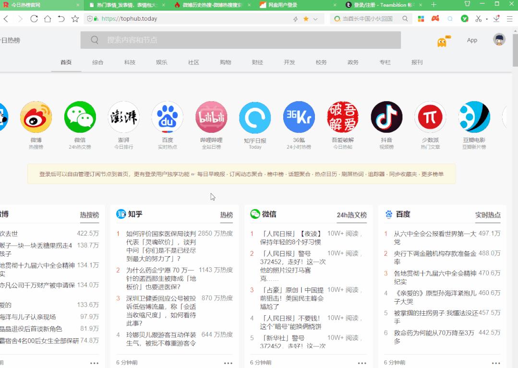
Task: Open the 澎湃今日排行 node icon
Action: tap(123, 117)
